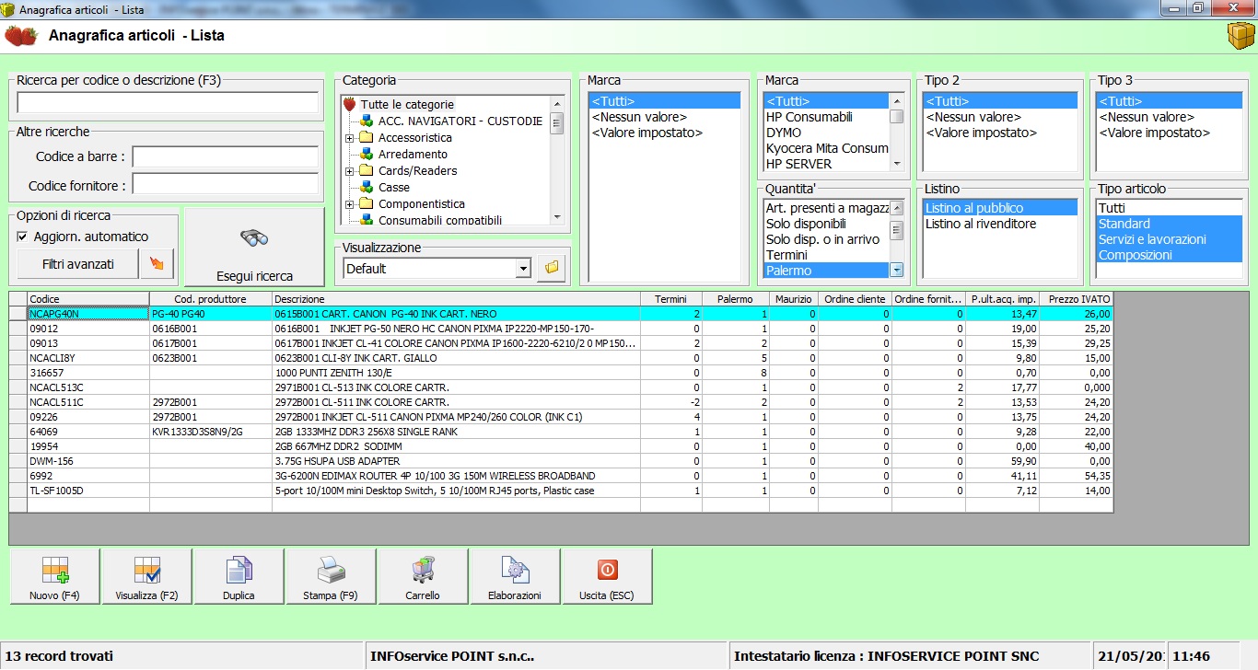Select the DWM-156 article row
The width and height of the screenshot is (1258, 670).
(561, 461)
